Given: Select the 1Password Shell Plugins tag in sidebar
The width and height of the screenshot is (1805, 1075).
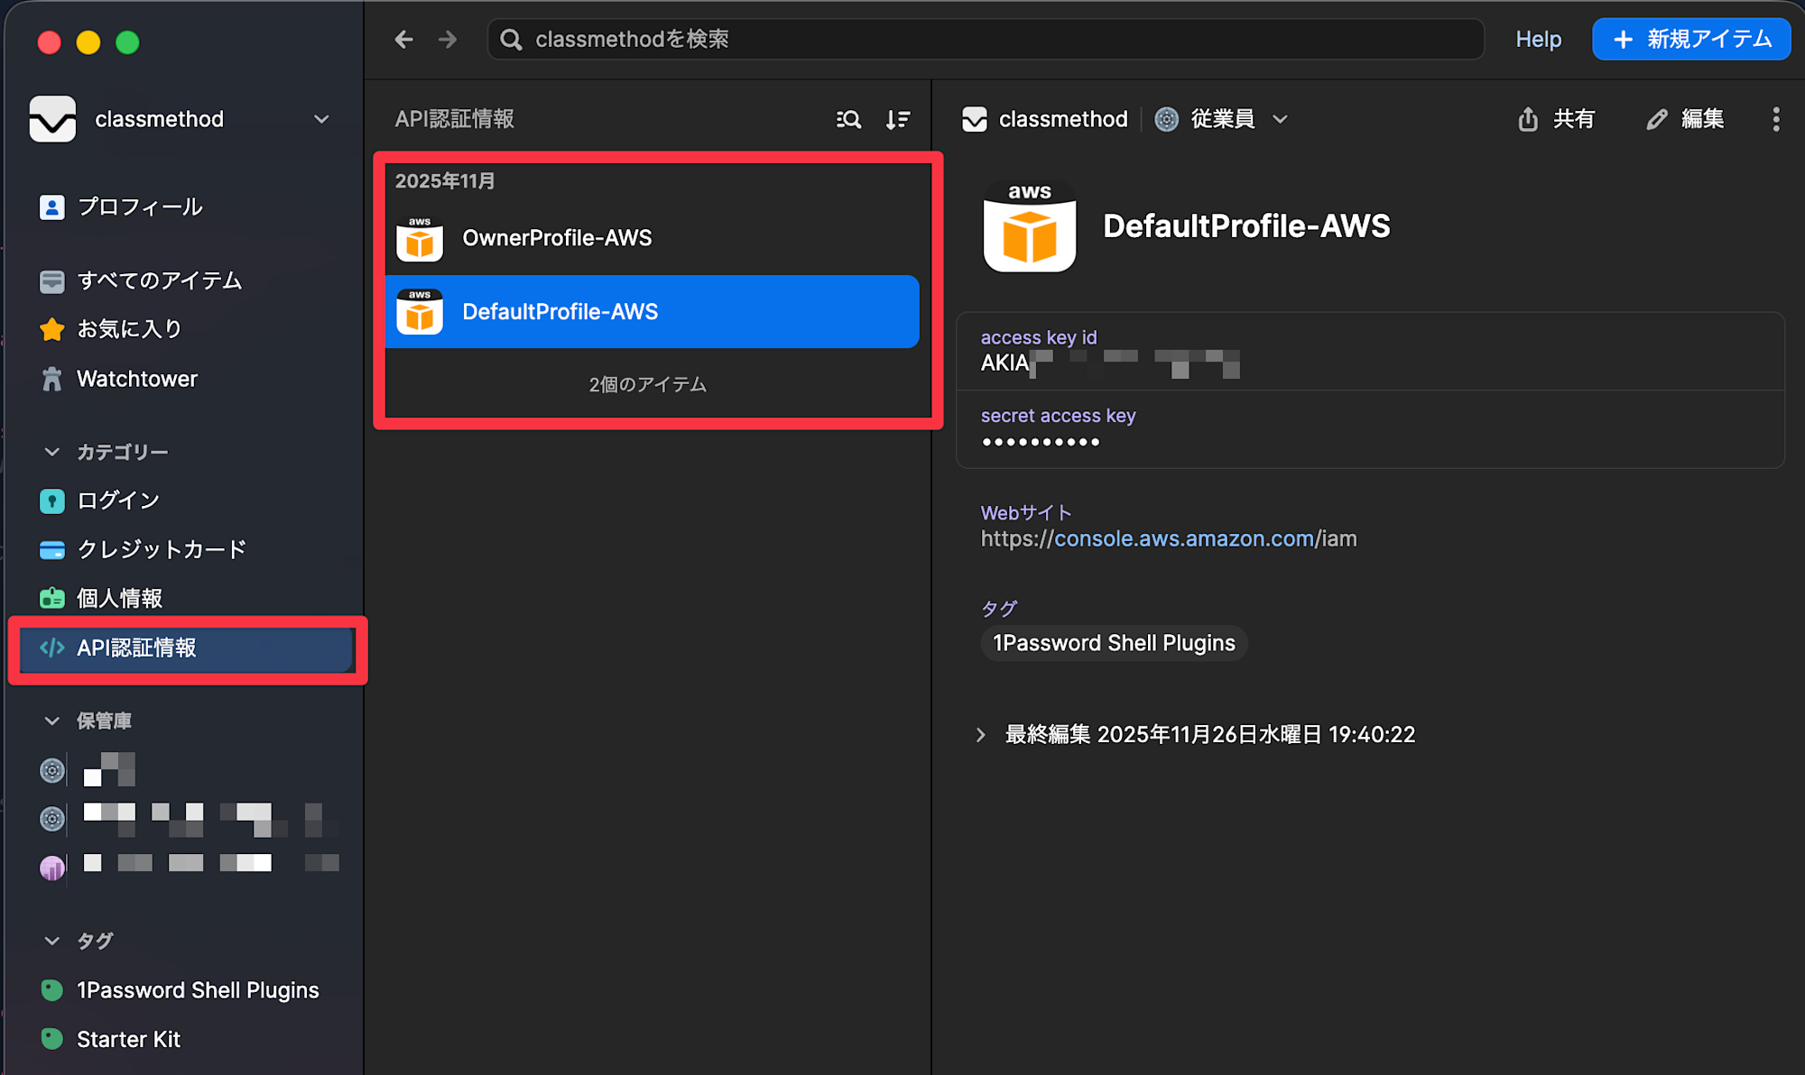Looking at the screenshot, I should (197, 989).
